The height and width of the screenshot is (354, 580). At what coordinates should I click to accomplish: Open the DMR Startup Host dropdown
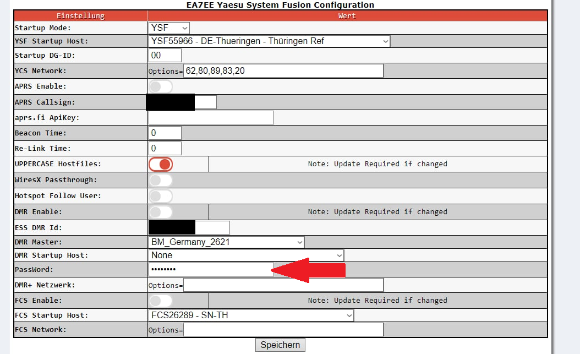[247, 255]
